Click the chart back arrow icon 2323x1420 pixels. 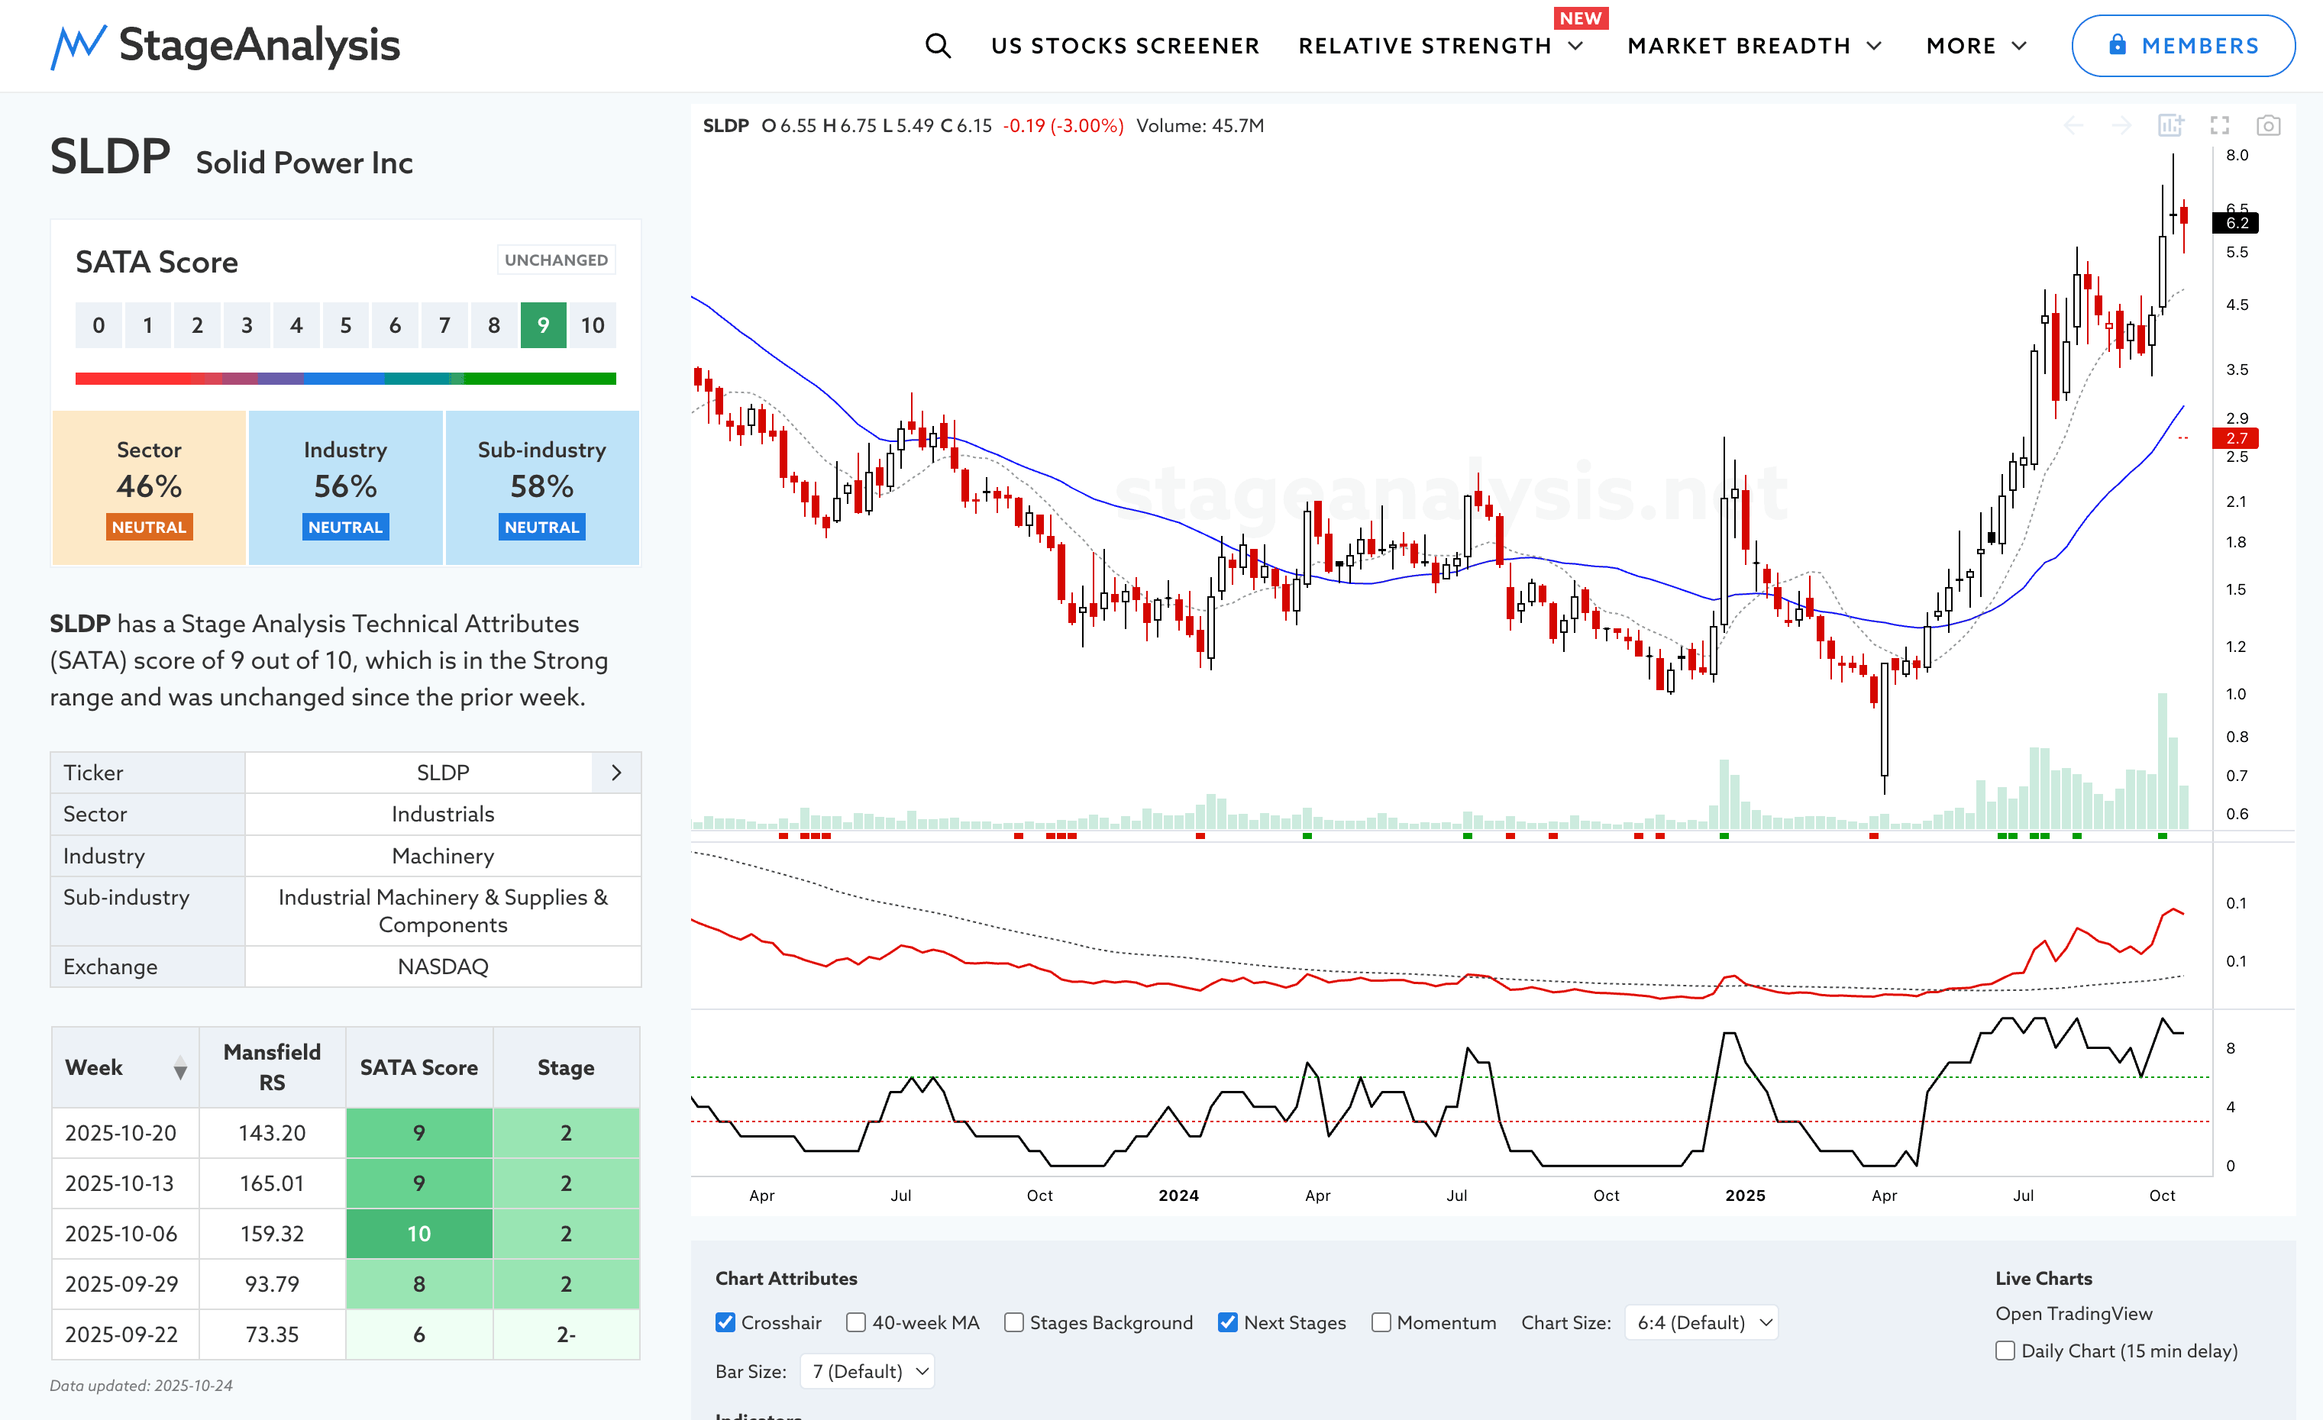coord(2073,125)
